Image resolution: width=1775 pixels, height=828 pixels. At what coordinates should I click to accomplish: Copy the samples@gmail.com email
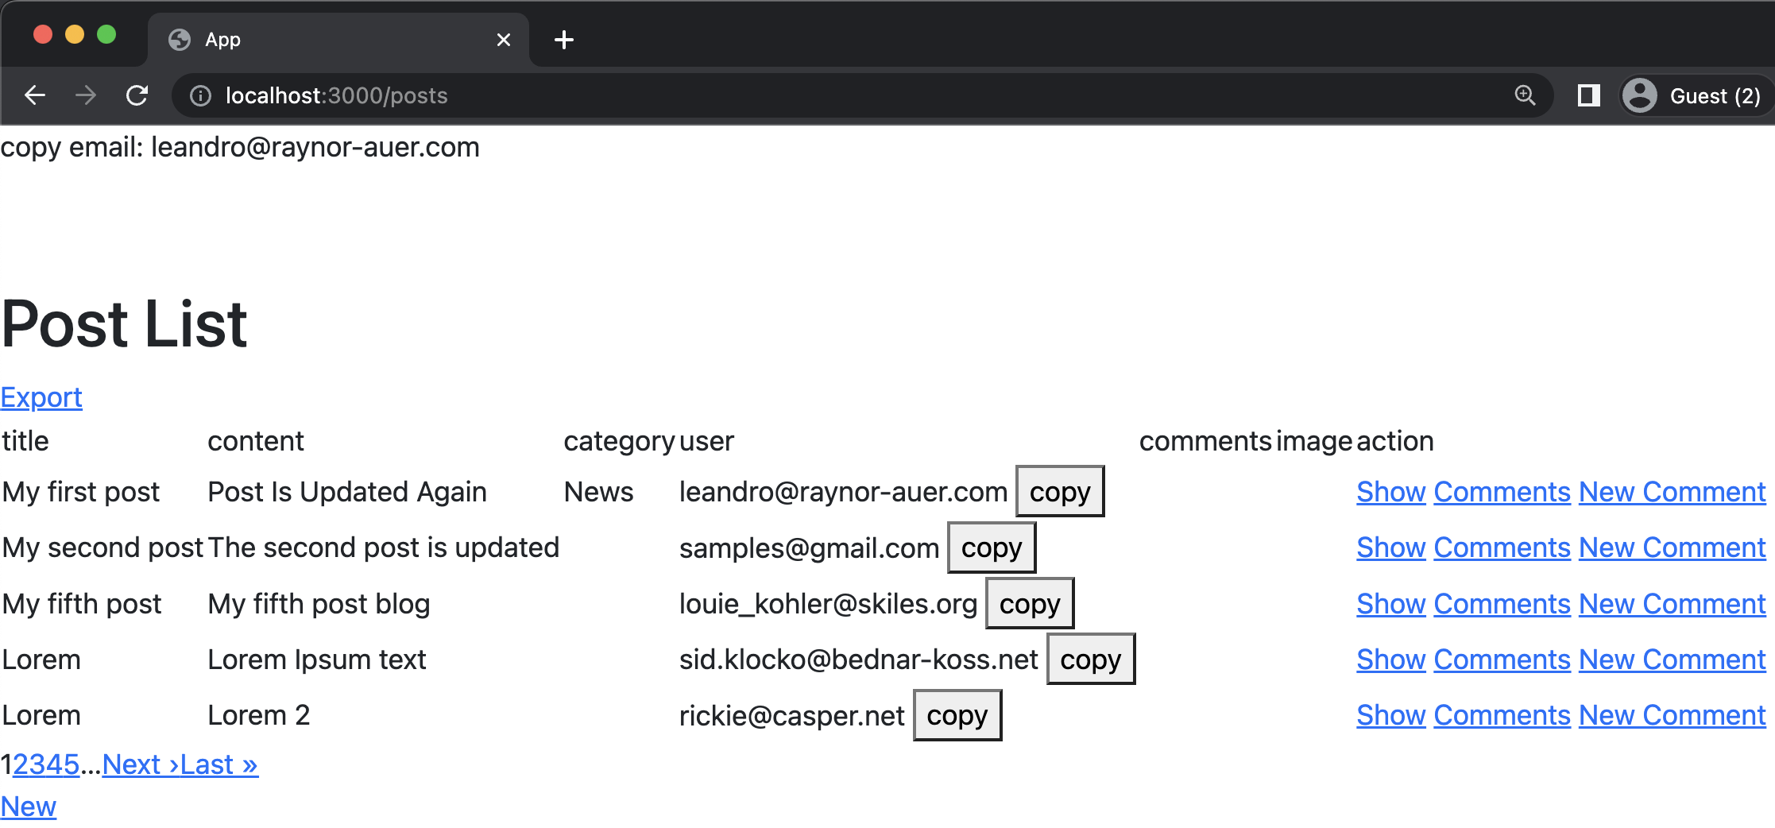tap(992, 547)
